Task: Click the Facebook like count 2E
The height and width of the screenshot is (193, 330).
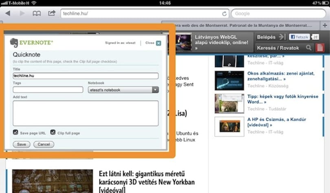Action: click(315, 37)
